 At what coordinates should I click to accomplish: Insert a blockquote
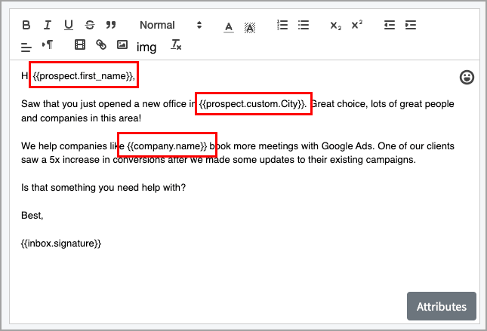tap(112, 25)
